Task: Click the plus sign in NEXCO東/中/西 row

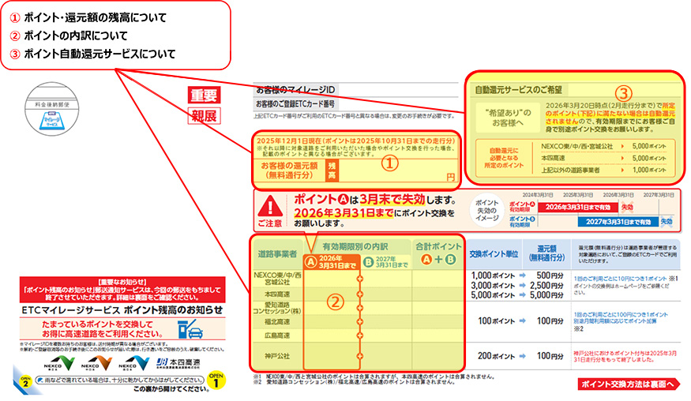Action: [x=359, y=279]
